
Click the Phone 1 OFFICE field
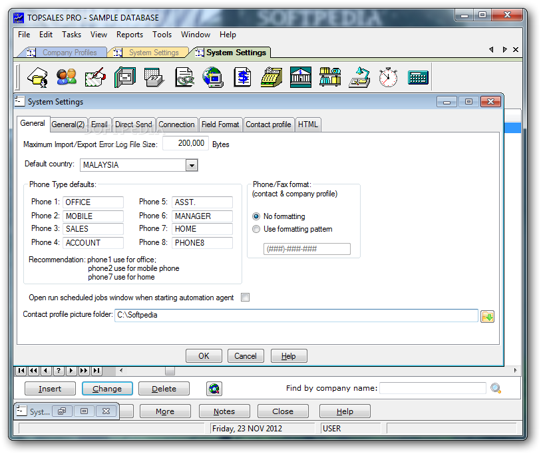[92, 202]
